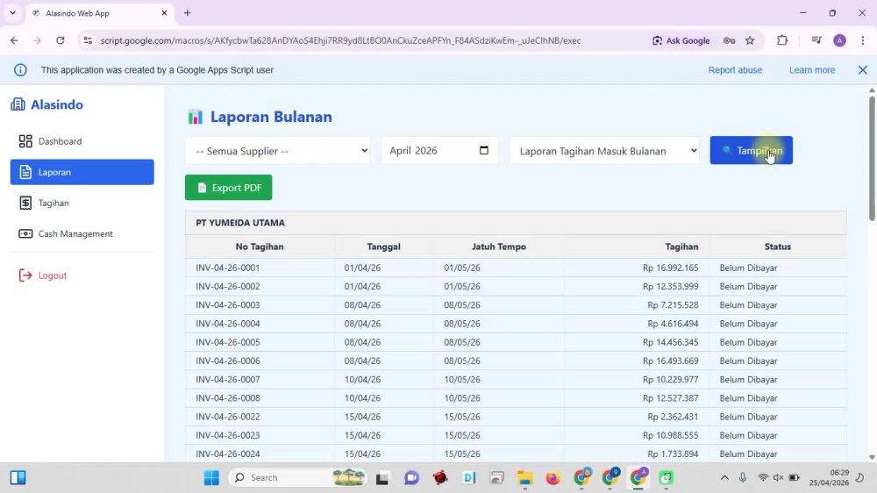This screenshot has width=877, height=493.
Task: Click the No Tagihan column header
Action: click(260, 246)
